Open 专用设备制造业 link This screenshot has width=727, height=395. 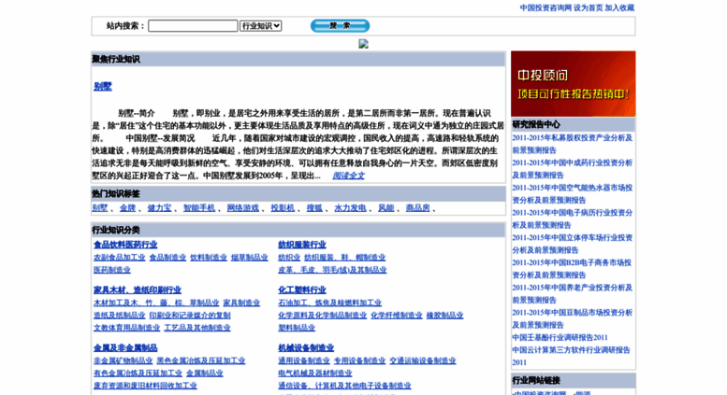pos(359,360)
